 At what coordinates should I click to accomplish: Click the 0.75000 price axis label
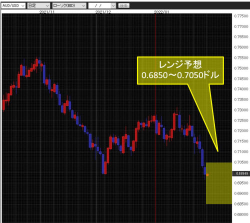(x=241, y=68)
